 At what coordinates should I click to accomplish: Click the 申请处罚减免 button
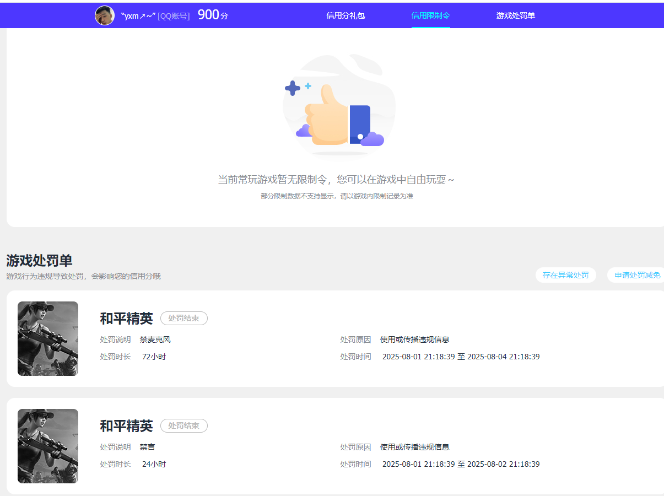tap(638, 274)
